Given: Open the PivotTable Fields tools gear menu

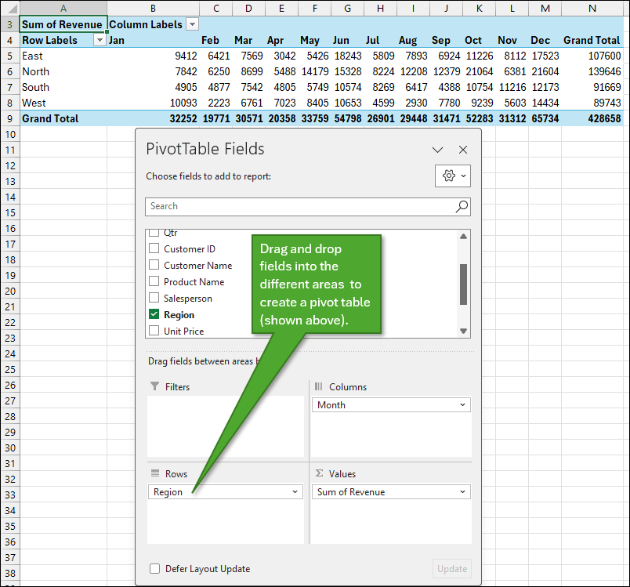Looking at the screenshot, I should click(452, 176).
